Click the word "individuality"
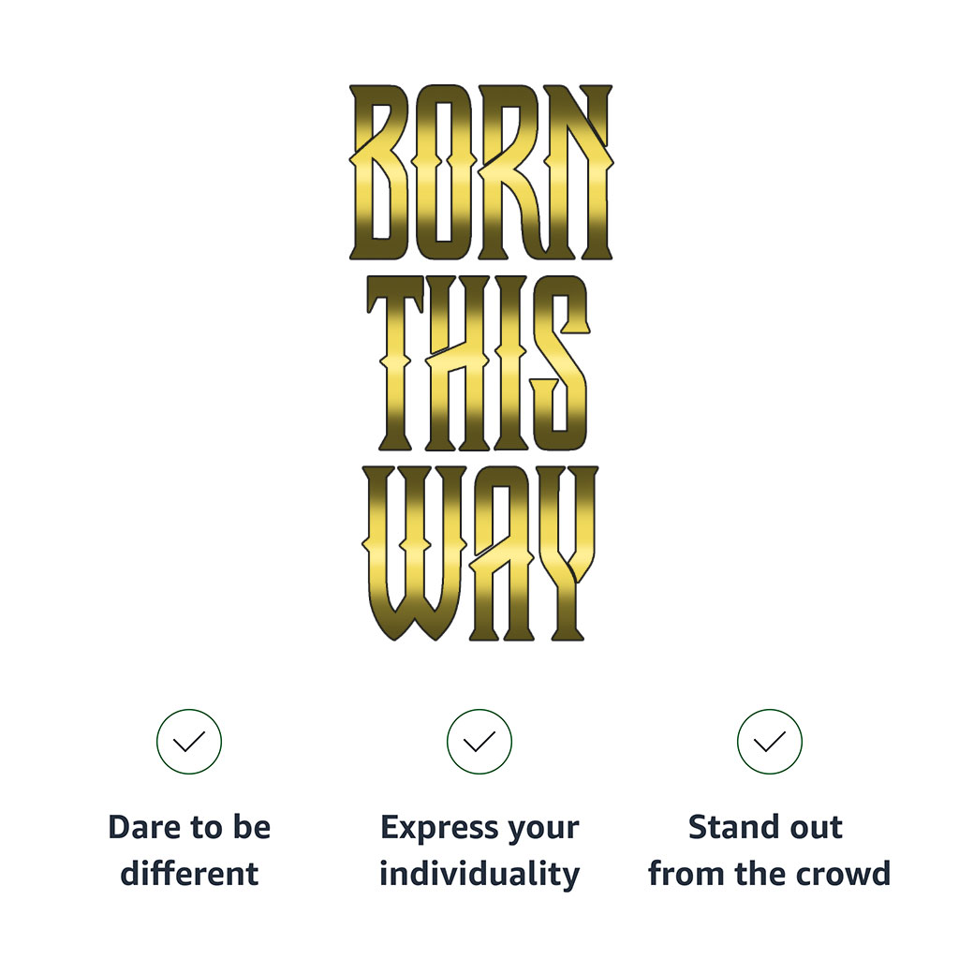 coord(479,874)
